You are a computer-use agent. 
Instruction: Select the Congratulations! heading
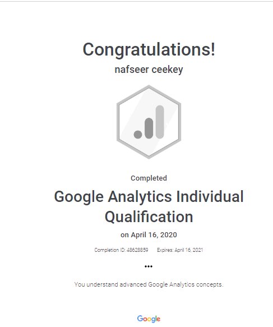click(149, 49)
